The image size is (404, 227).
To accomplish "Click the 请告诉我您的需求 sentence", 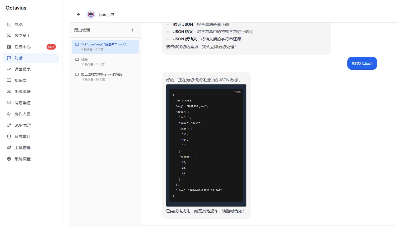I will [x=201, y=47].
